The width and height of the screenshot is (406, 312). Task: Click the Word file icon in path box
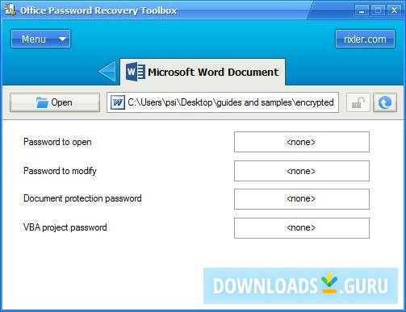click(118, 102)
